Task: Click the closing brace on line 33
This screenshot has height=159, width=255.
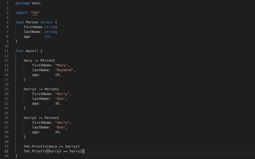Action: click(16, 156)
